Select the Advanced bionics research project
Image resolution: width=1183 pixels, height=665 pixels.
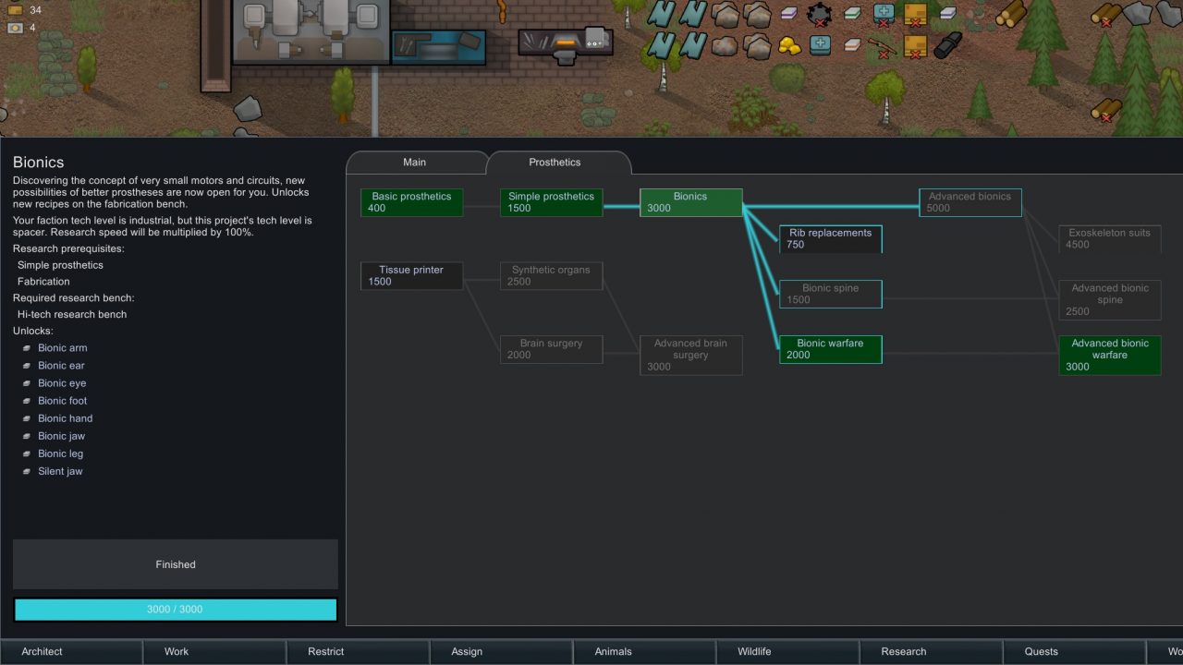click(x=970, y=202)
